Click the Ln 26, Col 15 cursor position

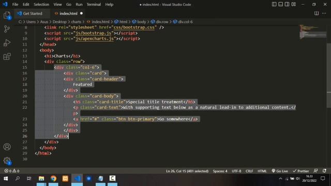(187, 171)
